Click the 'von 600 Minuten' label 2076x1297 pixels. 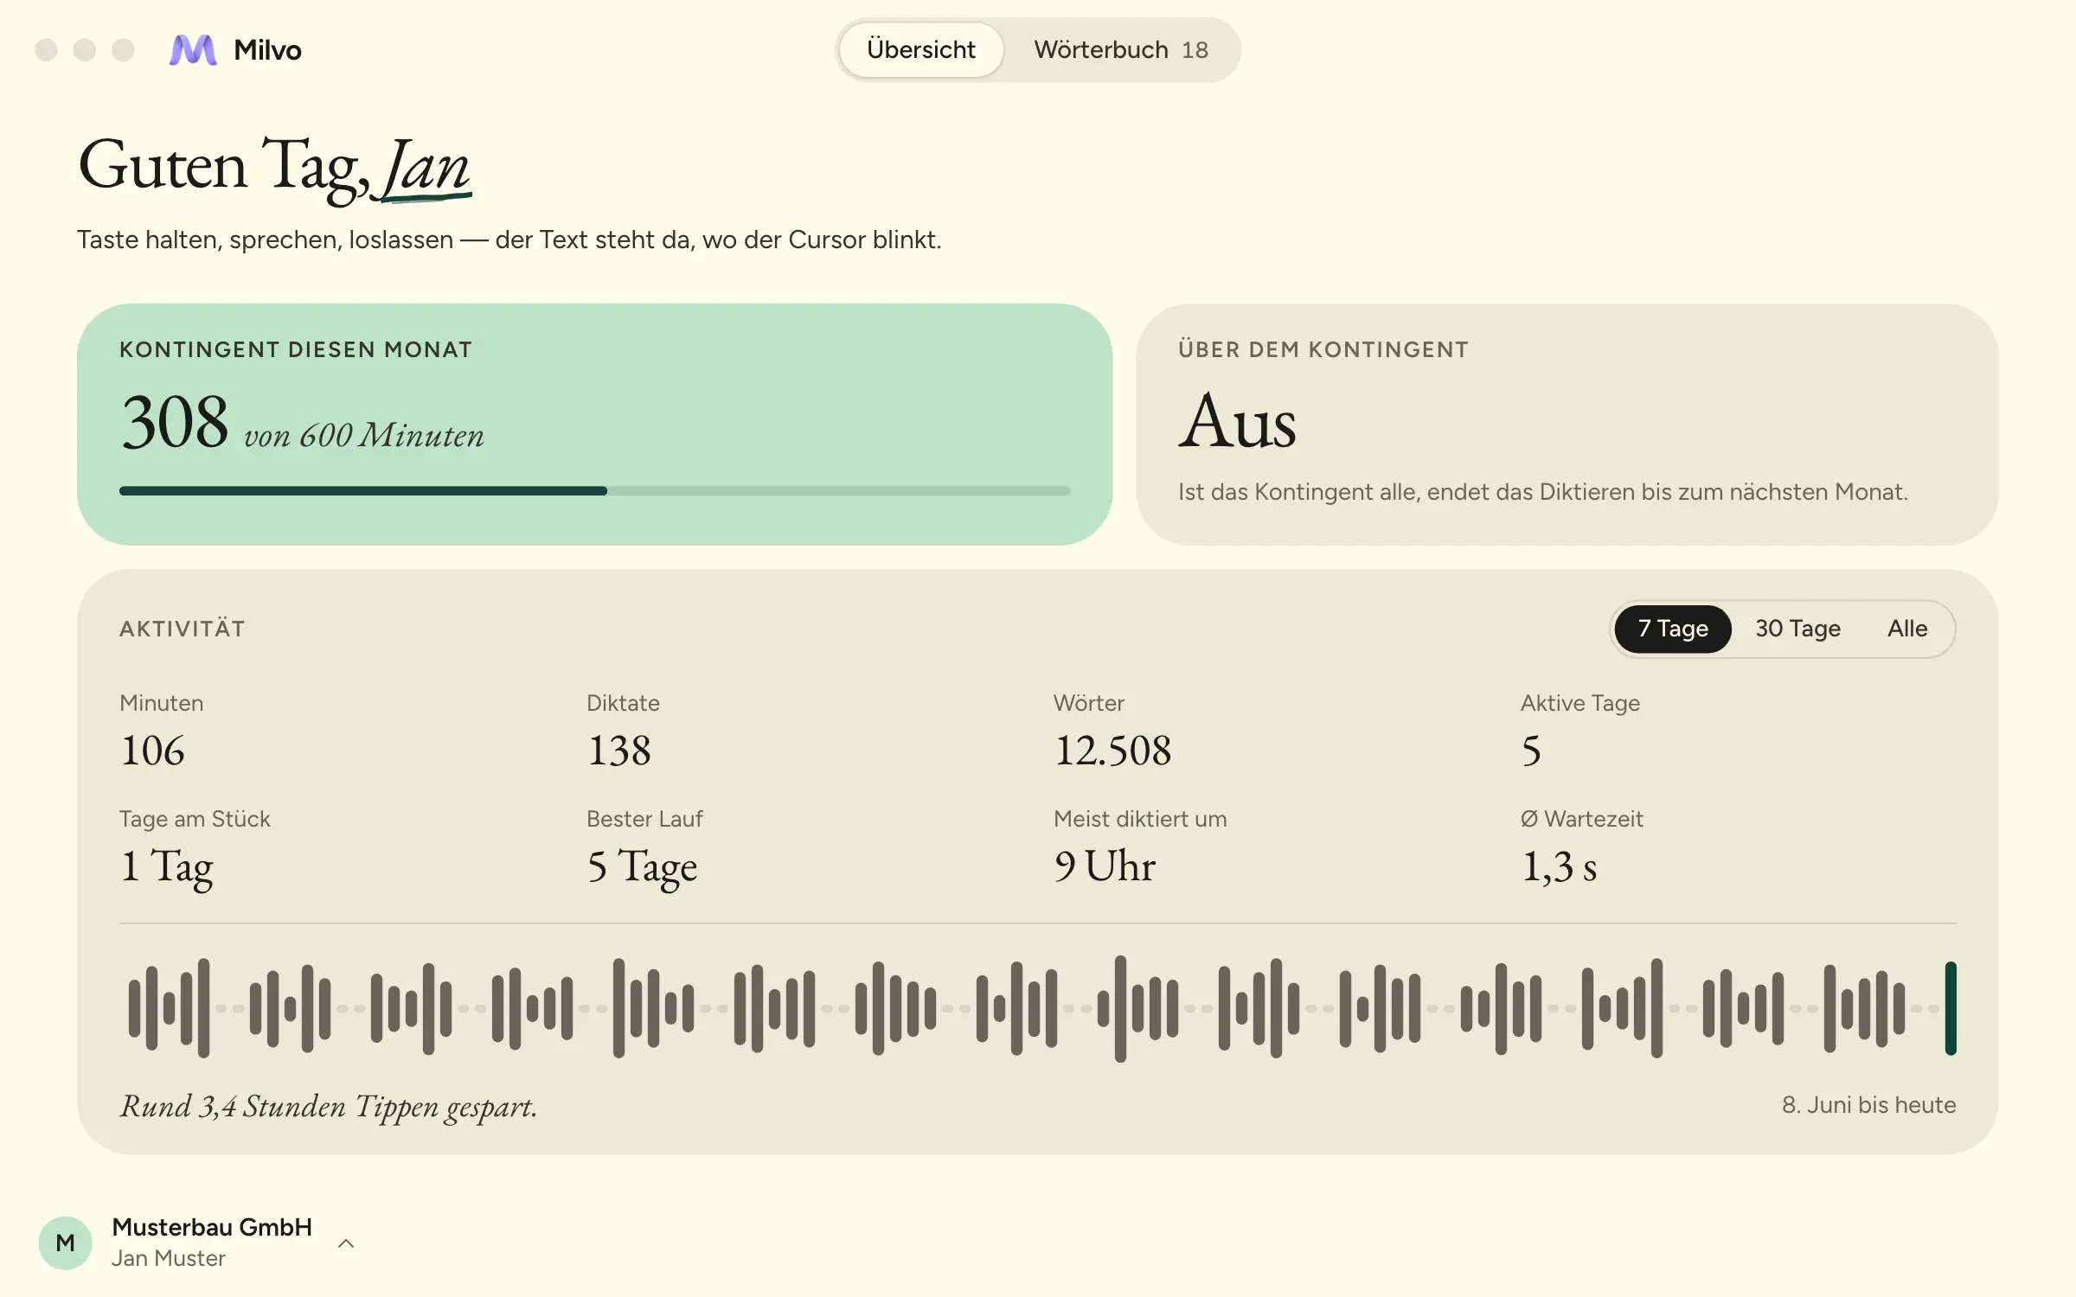pyautogui.click(x=364, y=436)
